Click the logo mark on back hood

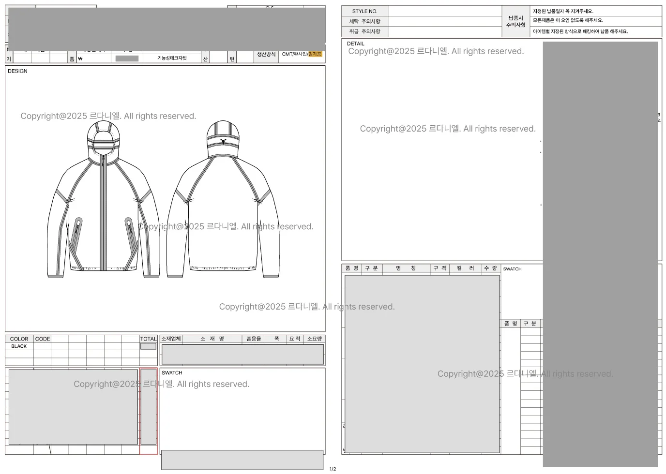[223, 141]
